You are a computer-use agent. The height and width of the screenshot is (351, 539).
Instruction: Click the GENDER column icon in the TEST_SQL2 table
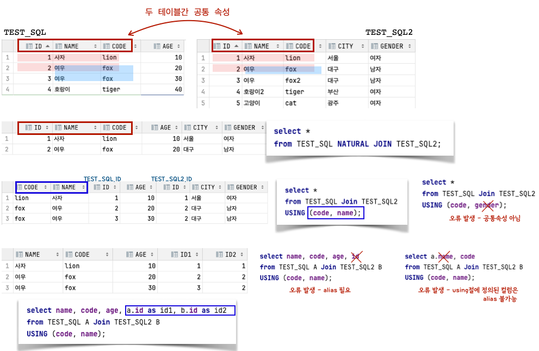click(x=375, y=46)
